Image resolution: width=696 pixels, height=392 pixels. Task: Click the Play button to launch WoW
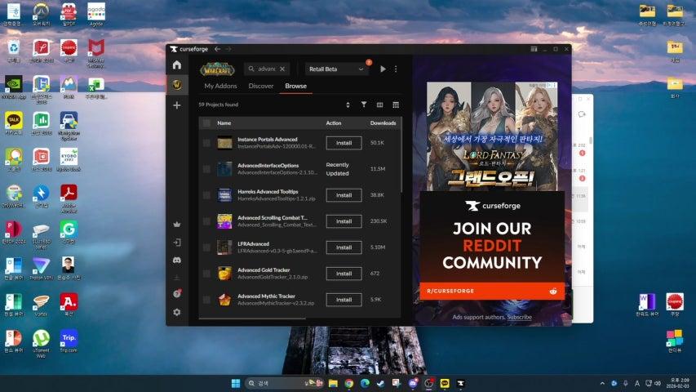[x=383, y=69]
